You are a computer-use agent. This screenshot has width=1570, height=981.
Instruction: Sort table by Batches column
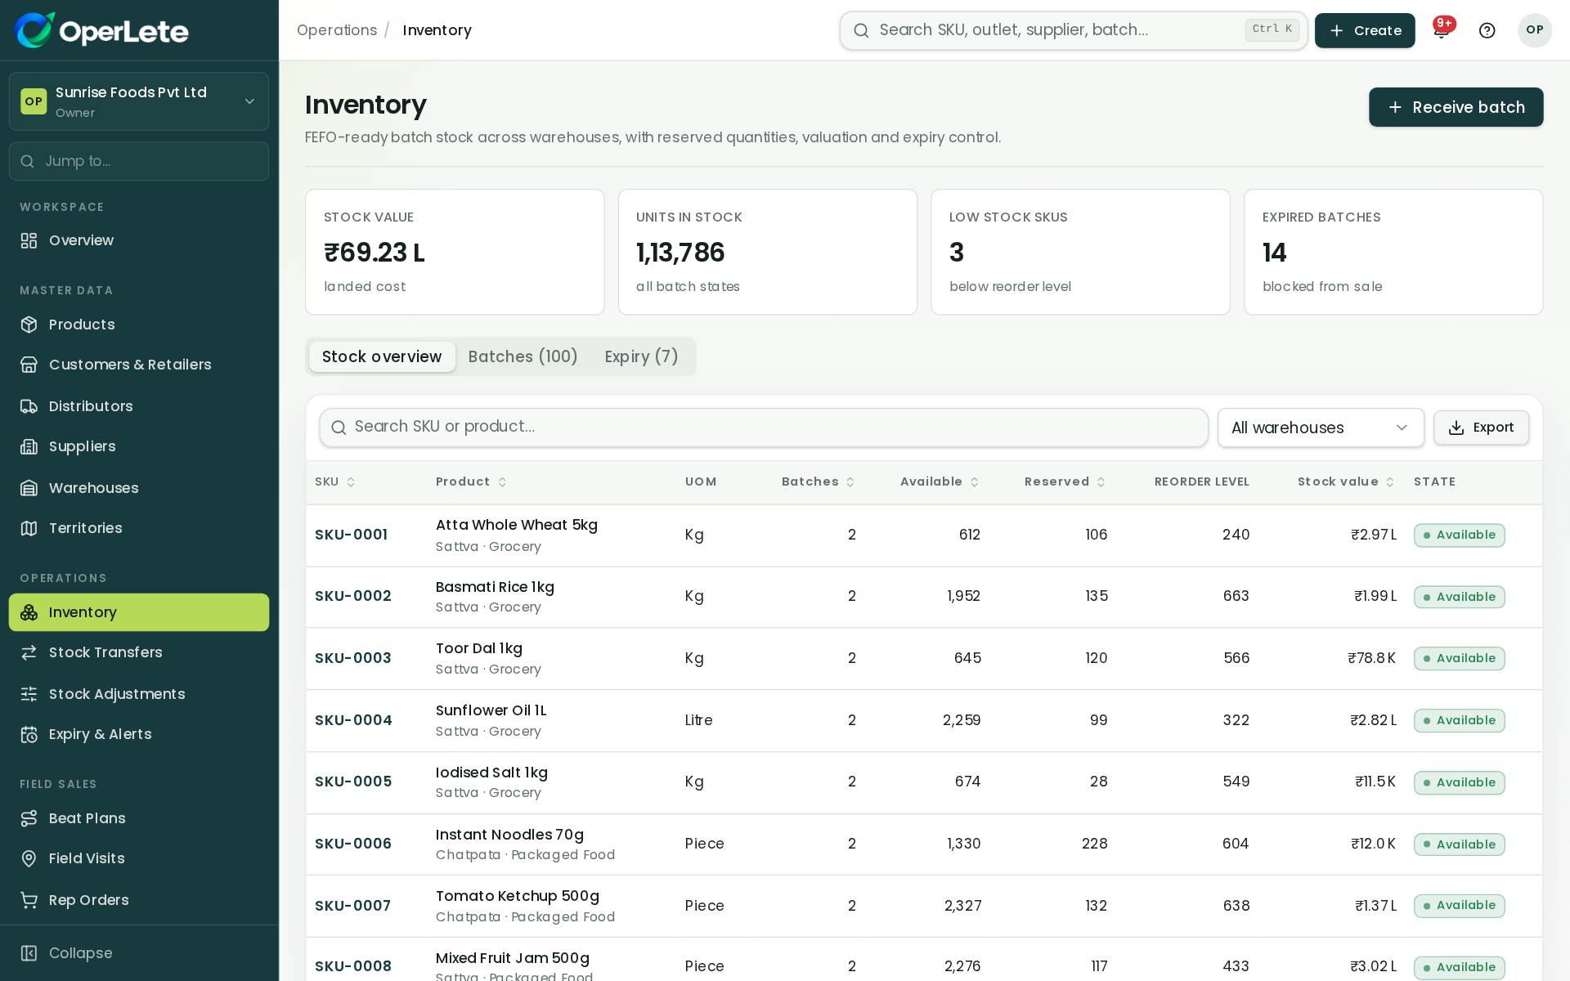tap(819, 482)
